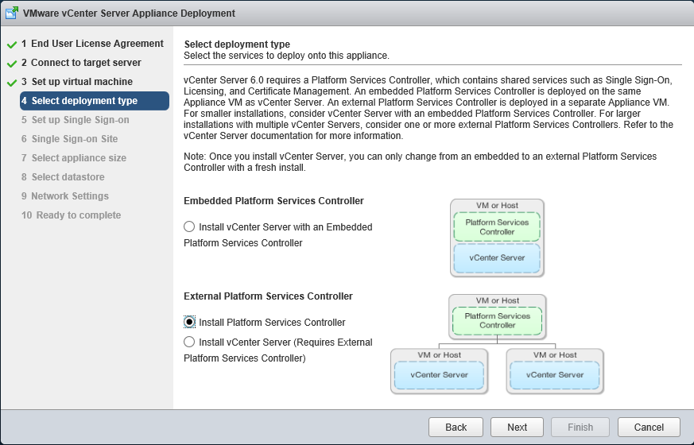
Task: Click step 9 Network Settings
Action: coord(70,196)
